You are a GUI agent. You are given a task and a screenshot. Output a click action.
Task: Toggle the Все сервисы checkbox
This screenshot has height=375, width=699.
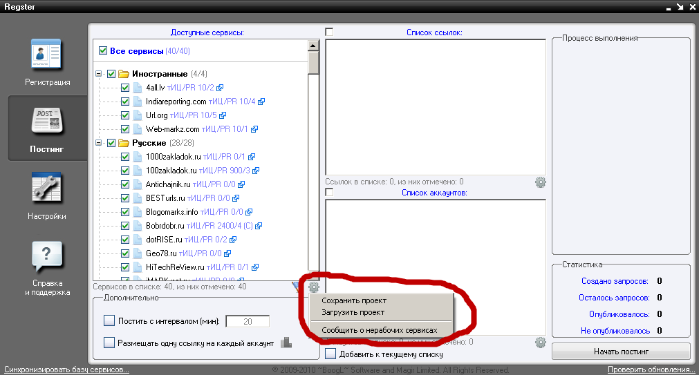(x=103, y=51)
